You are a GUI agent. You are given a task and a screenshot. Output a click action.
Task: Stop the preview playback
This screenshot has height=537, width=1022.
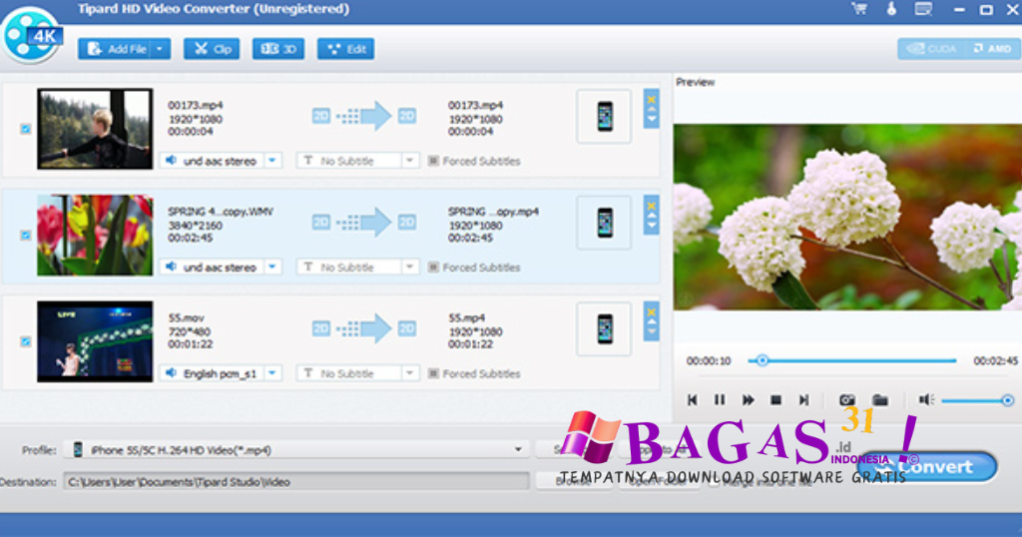[x=775, y=400]
